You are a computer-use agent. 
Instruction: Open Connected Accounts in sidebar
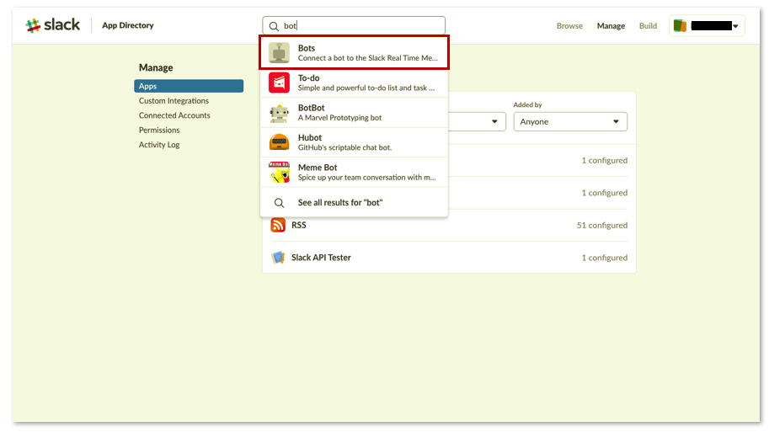174,115
